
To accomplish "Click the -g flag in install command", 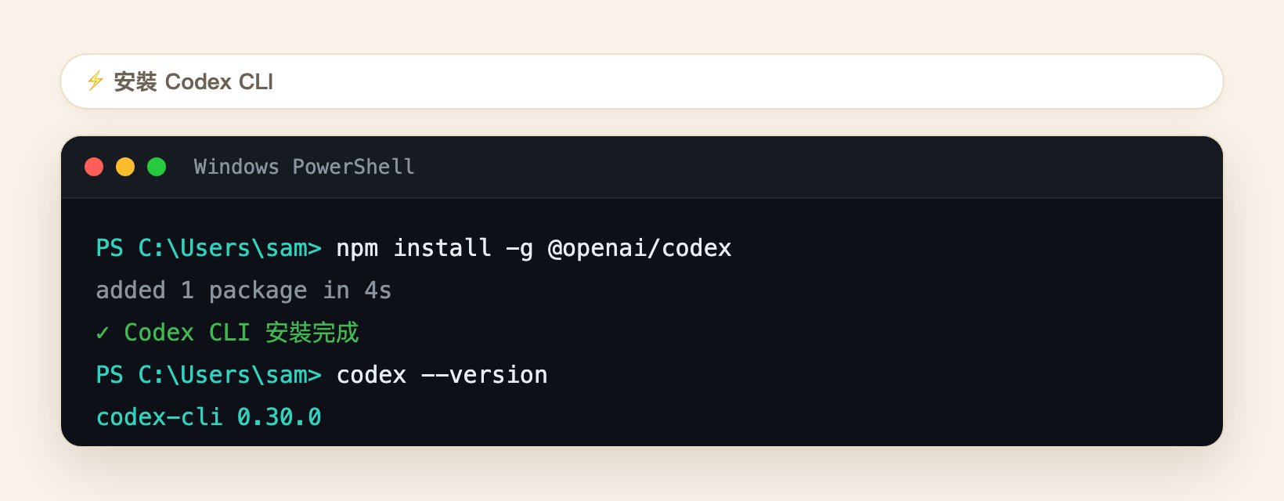I will point(520,250).
